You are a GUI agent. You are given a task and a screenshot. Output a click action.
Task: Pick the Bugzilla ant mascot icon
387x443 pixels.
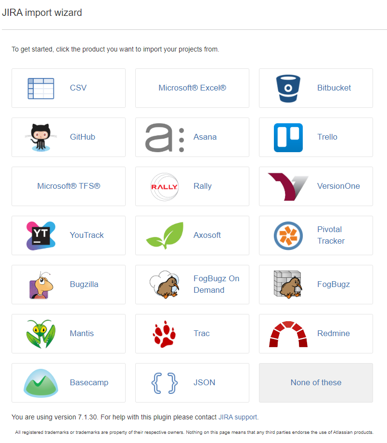click(x=41, y=285)
